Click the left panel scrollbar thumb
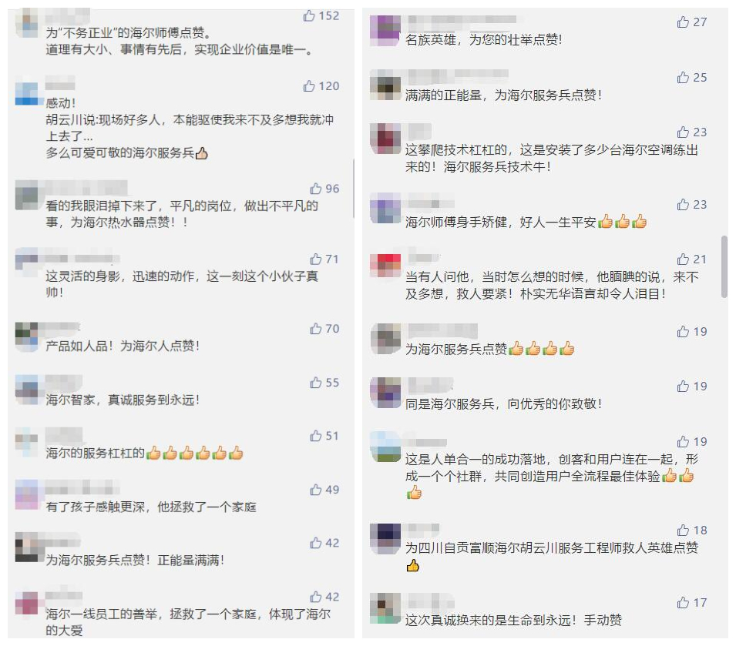The width and height of the screenshot is (736, 646). tap(354, 189)
